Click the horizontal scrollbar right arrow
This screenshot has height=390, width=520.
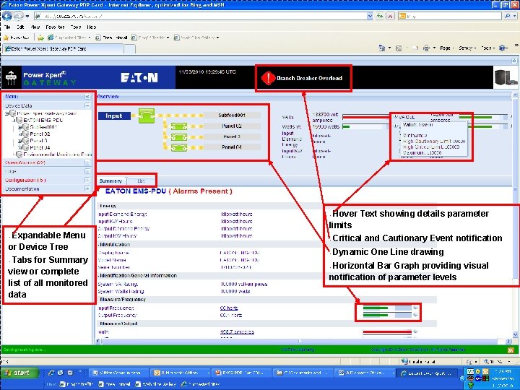coord(508,341)
